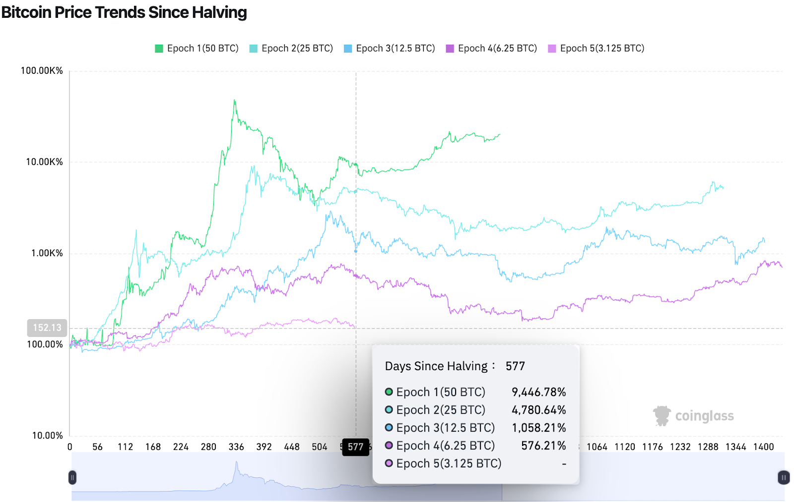Click x-axis tick label 224
The width and height of the screenshot is (794, 502).
tap(181, 446)
